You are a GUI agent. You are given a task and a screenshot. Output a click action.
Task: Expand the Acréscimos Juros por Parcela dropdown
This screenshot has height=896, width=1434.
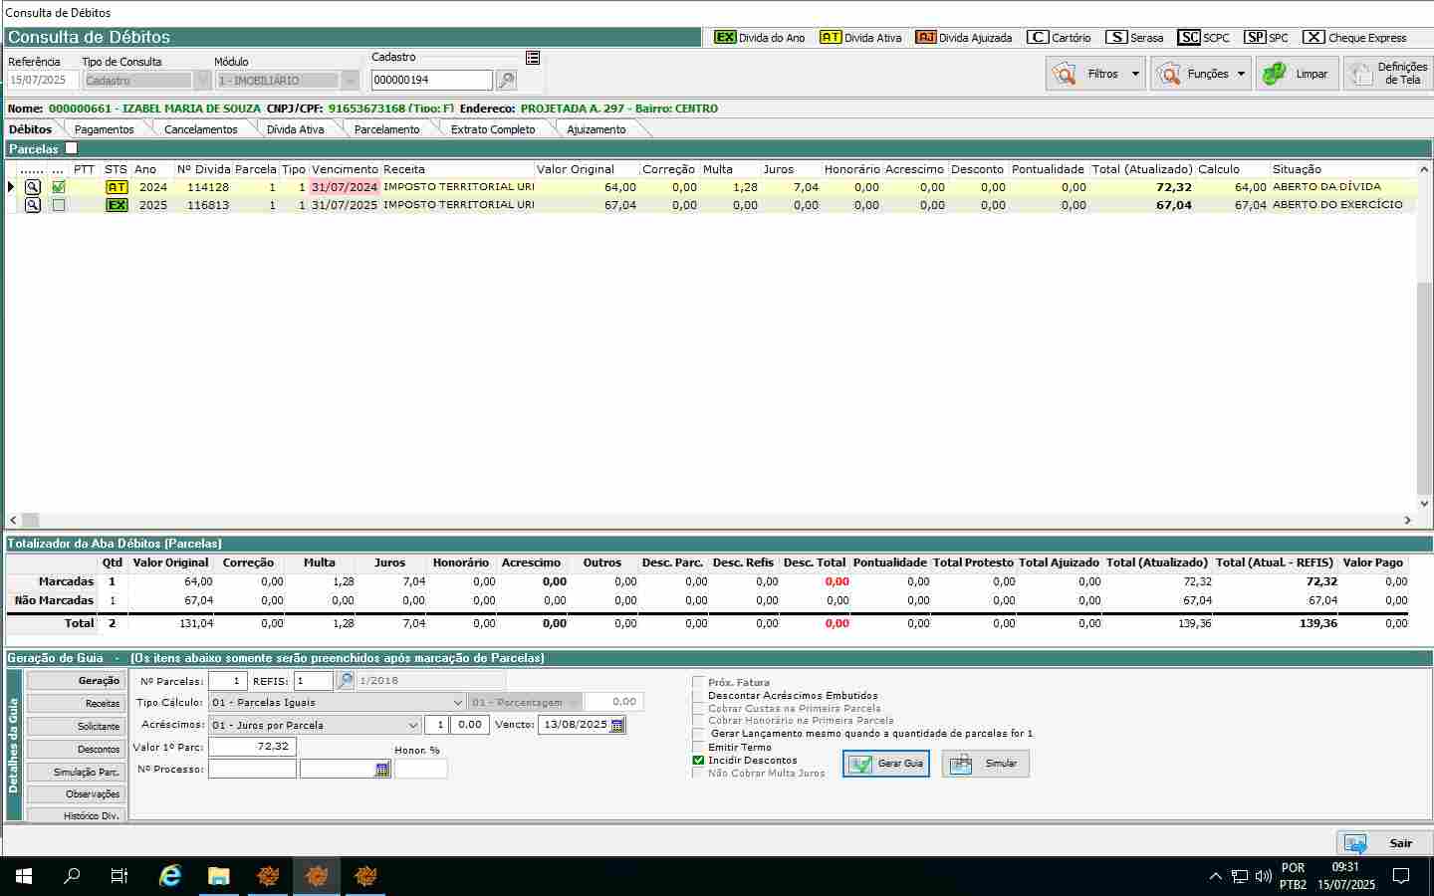click(413, 725)
